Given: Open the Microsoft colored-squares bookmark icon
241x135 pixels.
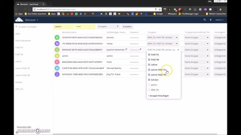Looking at the screenshot, I should click(x=63, y=14).
